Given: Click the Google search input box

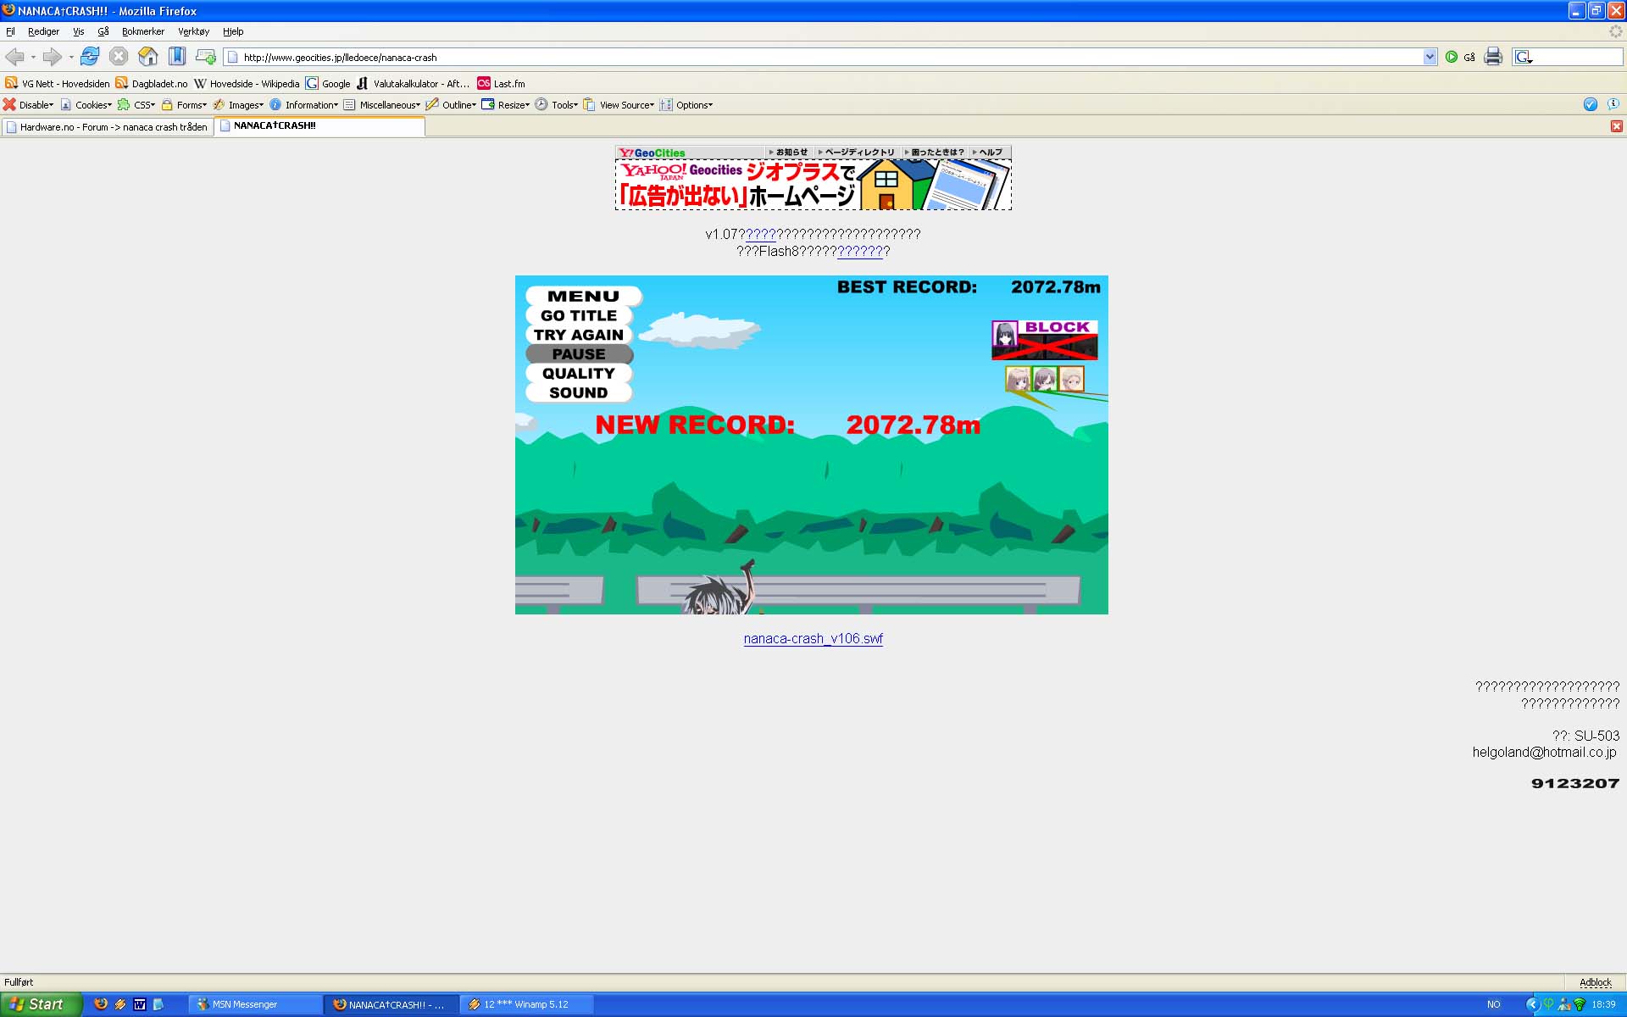Looking at the screenshot, I should point(1578,57).
